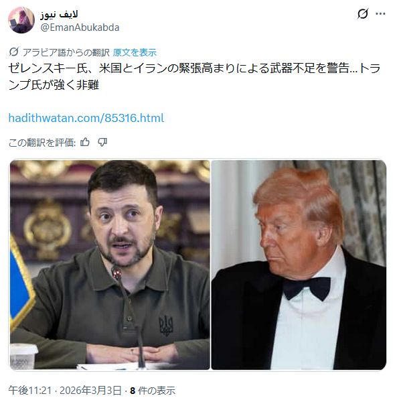Screen dimensions: 393x400
Task: Open the three-dot more options menu
Action: [380, 14]
